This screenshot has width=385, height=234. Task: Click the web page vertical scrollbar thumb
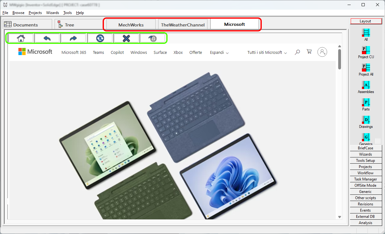(x=340, y=59)
